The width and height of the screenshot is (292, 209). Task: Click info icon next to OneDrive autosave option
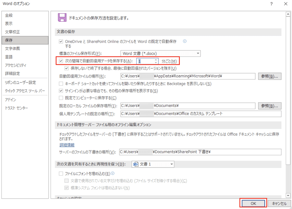185,41
